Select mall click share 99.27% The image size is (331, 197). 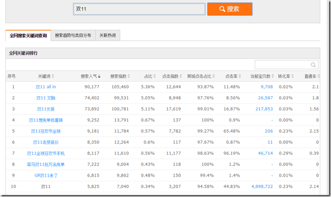[x=206, y=131]
